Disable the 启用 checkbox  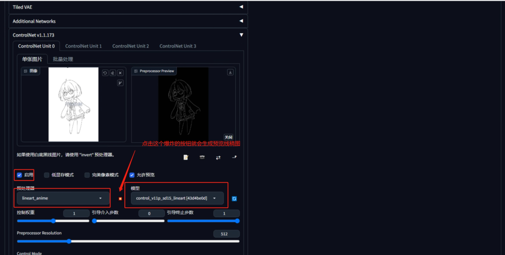[19, 175]
